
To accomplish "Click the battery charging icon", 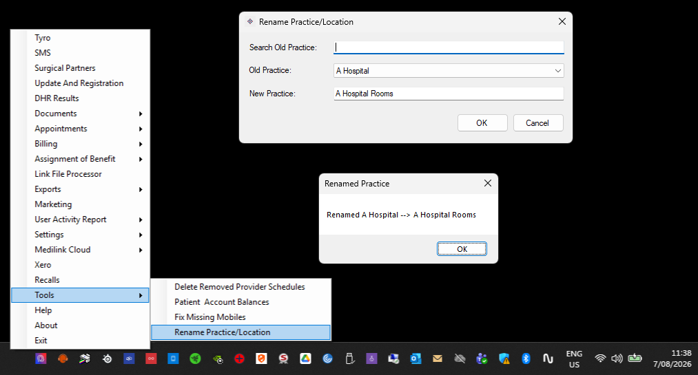I will coord(635,358).
